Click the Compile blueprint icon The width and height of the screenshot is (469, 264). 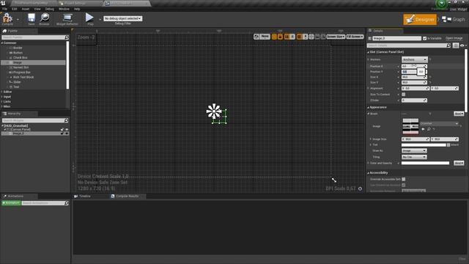point(7,18)
